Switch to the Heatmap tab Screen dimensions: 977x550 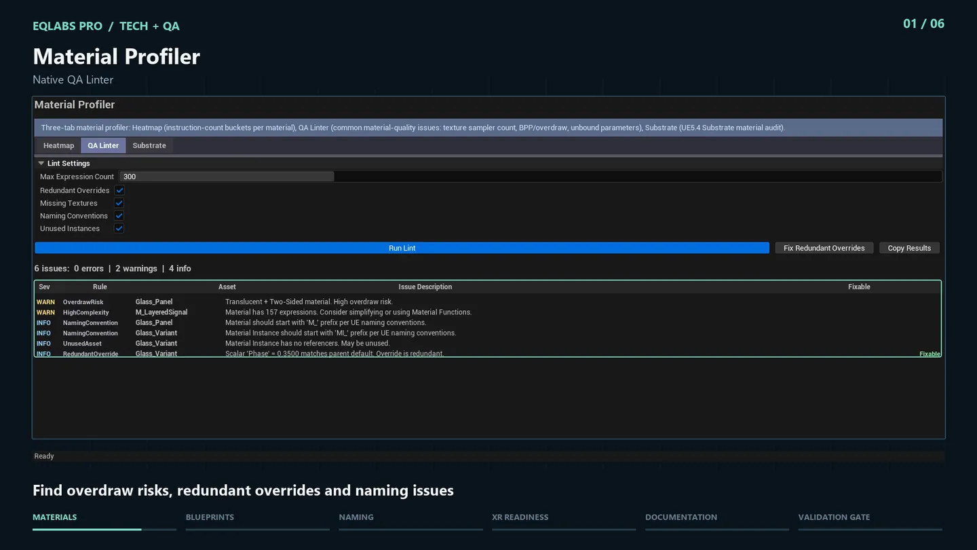pyautogui.click(x=58, y=145)
